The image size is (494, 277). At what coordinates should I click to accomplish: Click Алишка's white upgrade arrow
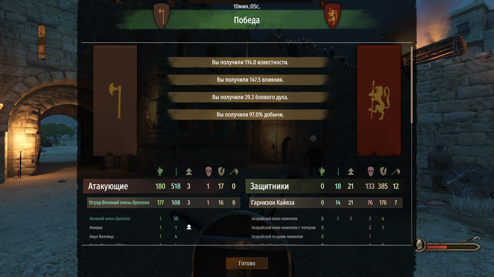[x=189, y=227]
